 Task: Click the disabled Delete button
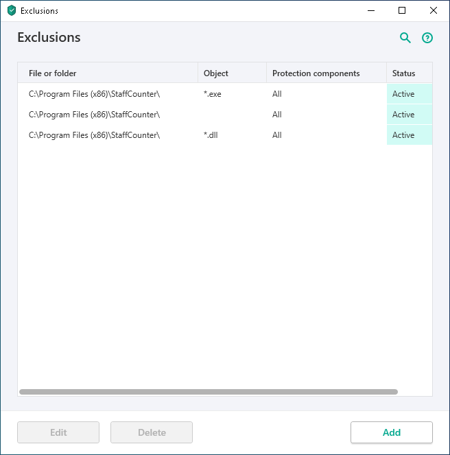pos(152,432)
